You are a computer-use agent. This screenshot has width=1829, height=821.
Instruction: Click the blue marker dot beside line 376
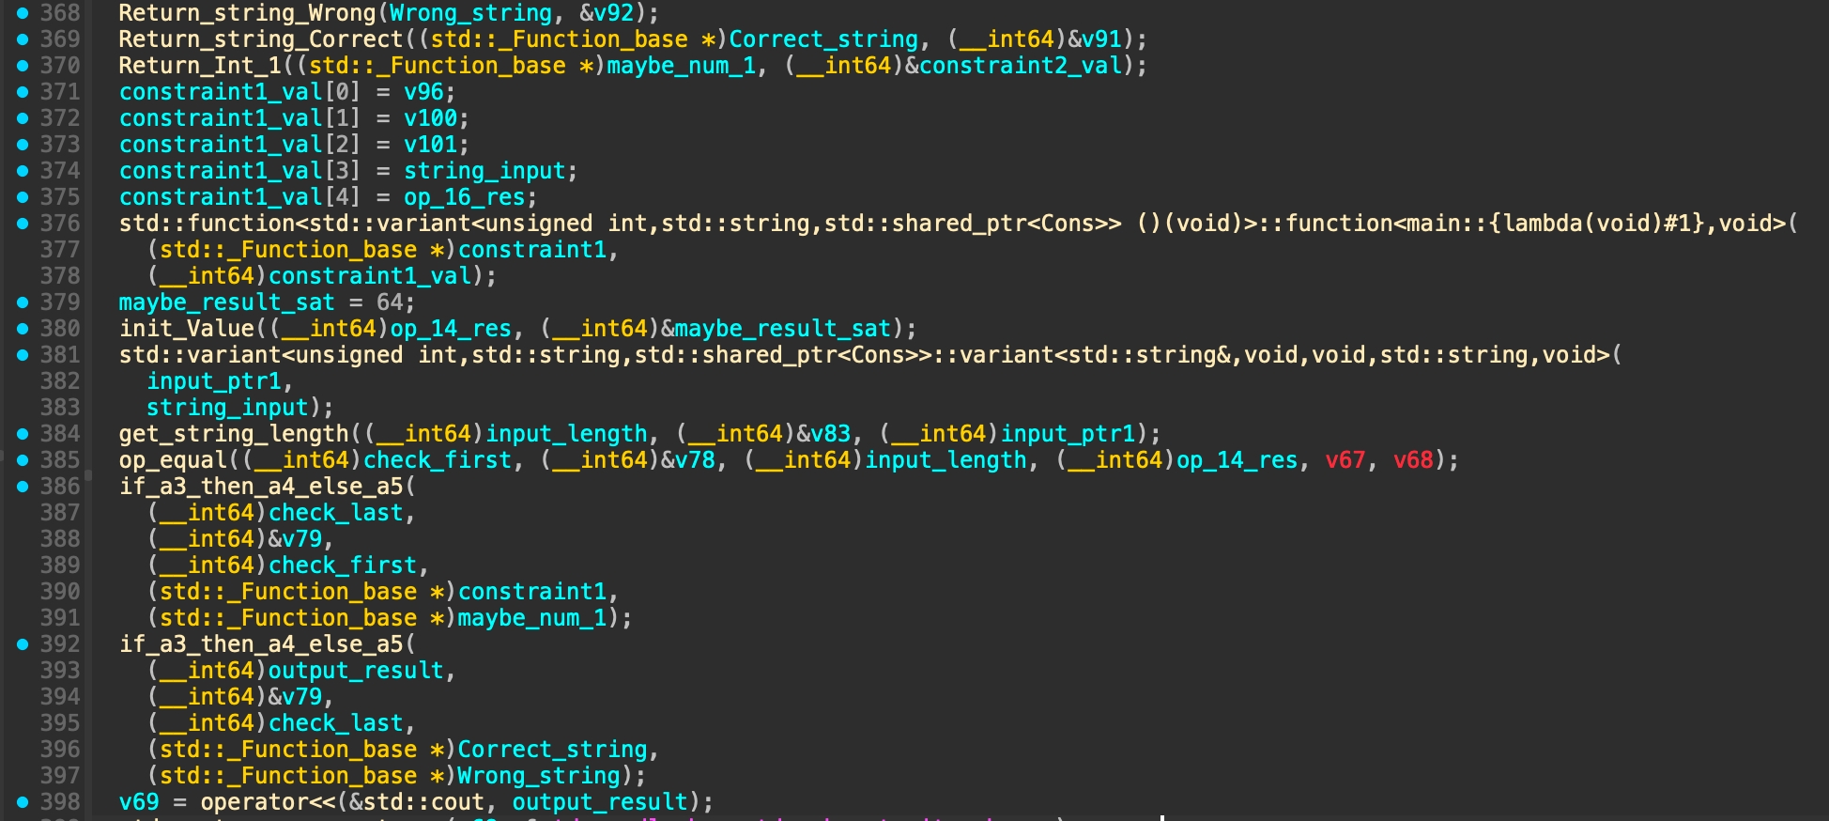click(23, 224)
